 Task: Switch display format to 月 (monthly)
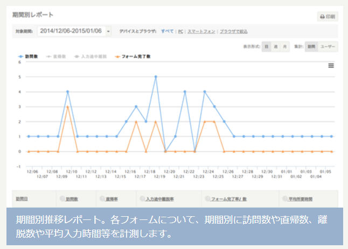click(x=285, y=47)
